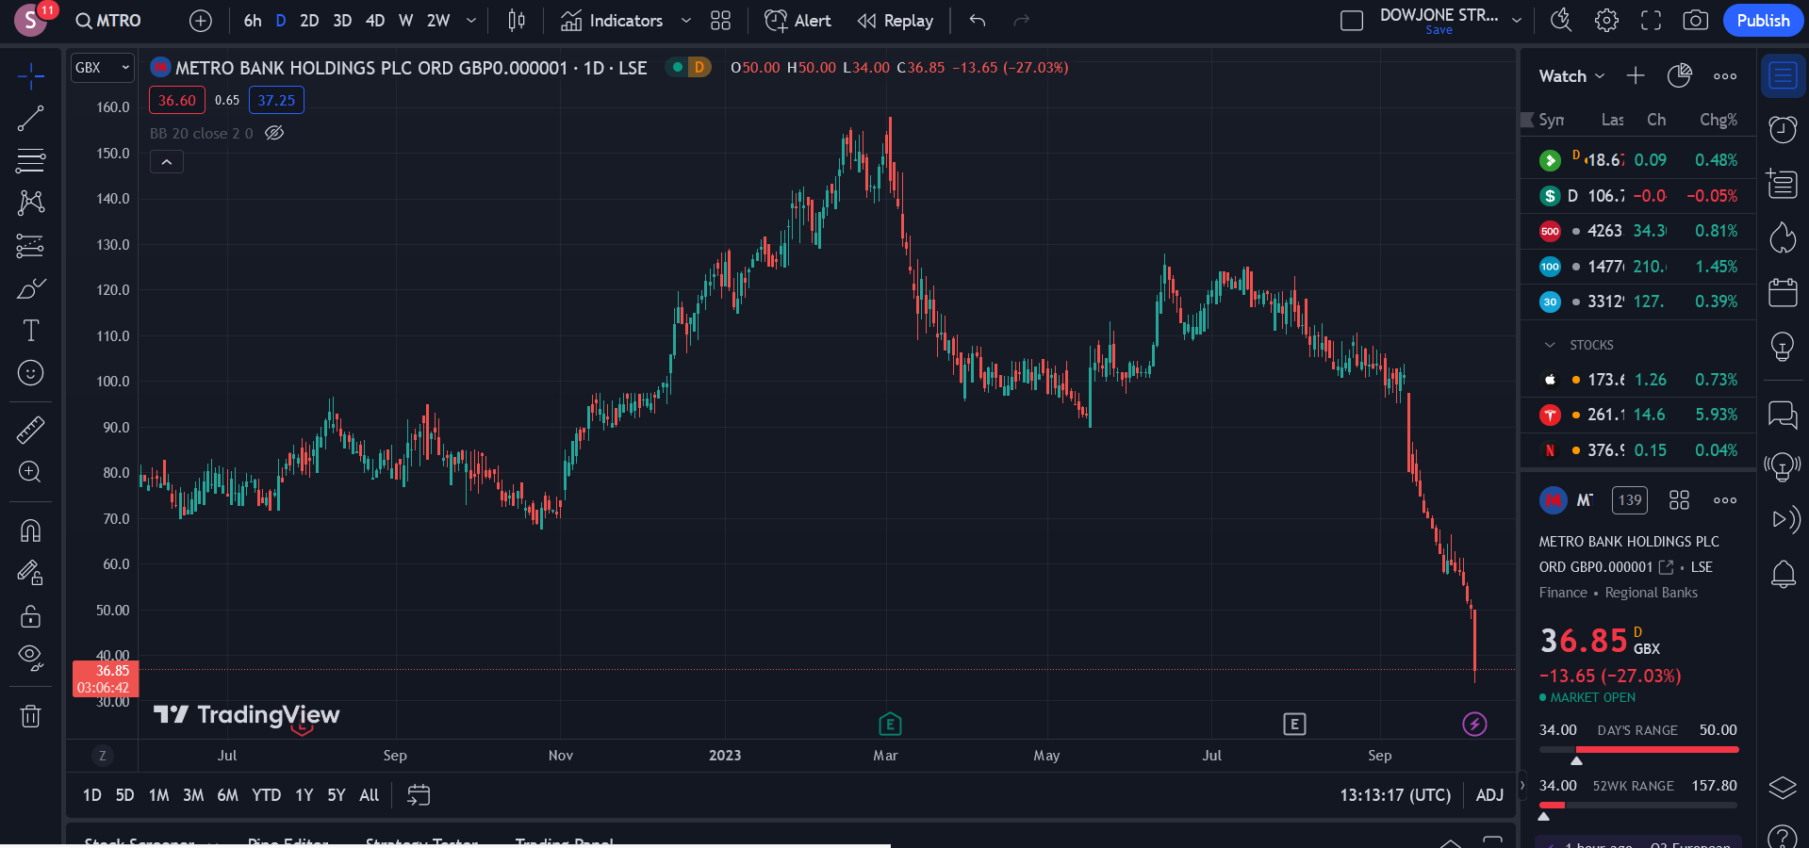
Task: Open the Calendar panel
Action: (x=1783, y=292)
